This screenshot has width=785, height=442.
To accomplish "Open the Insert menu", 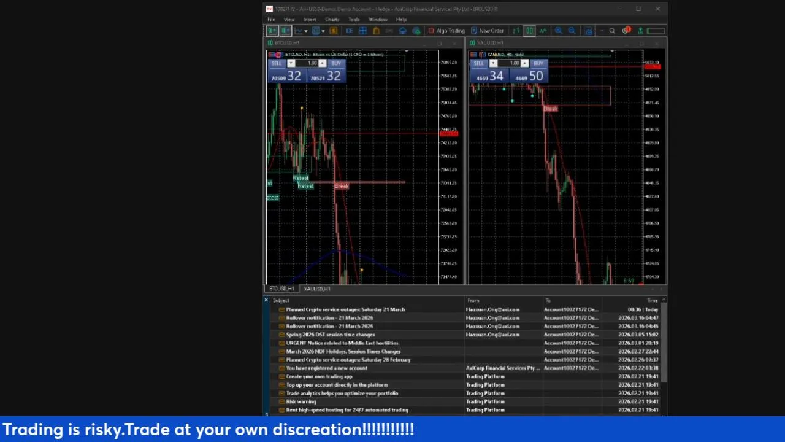I will pos(310,20).
